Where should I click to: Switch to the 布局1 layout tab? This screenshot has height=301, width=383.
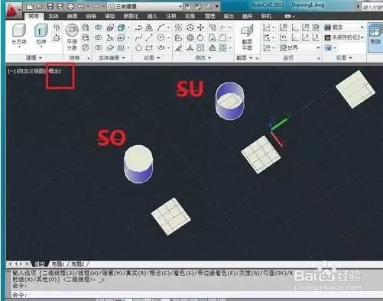point(58,264)
